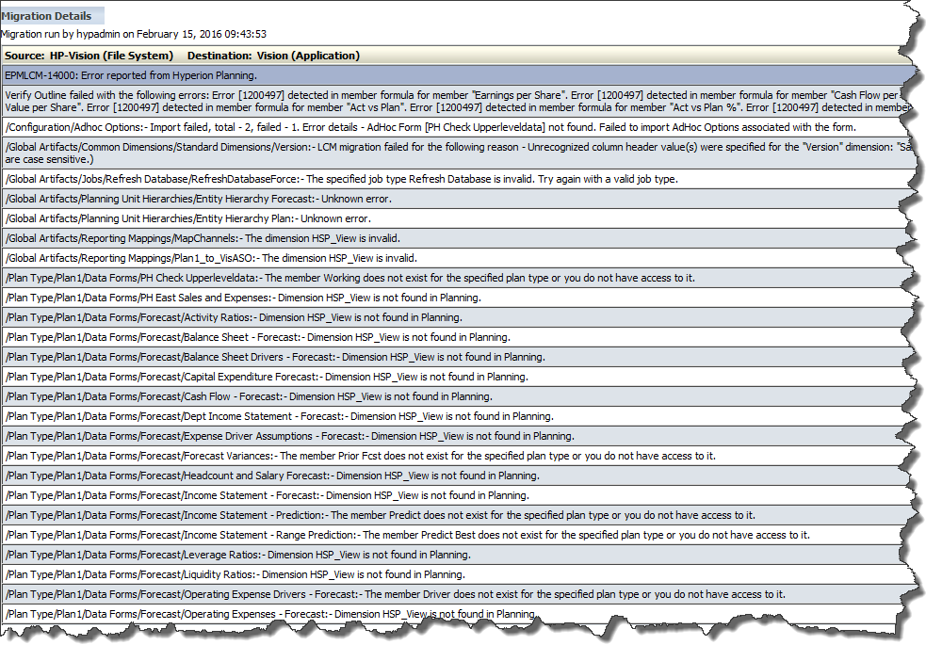Select the Forecast/Liquidity Ratios row
This screenshot has height=645, width=926.
click(455, 574)
